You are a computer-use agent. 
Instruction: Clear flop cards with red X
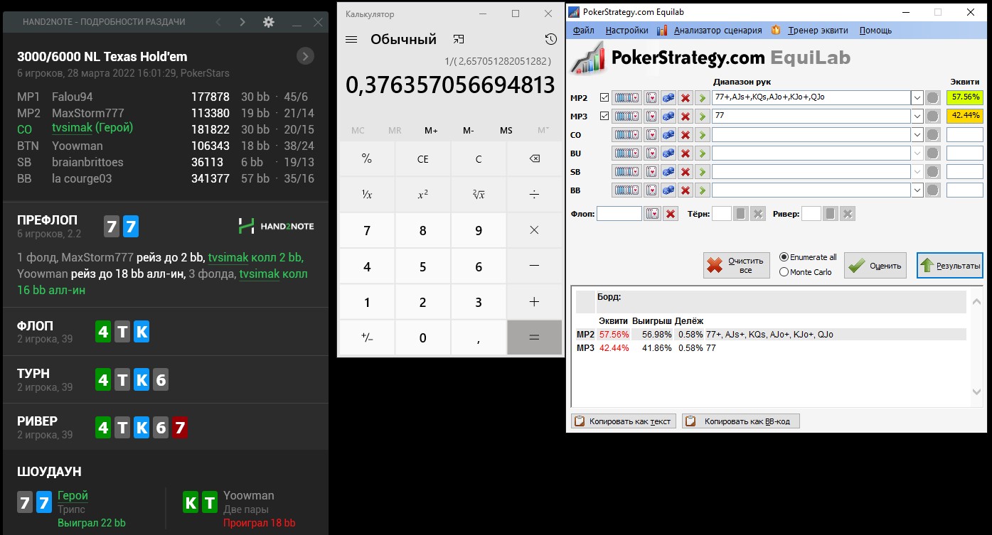click(670, 213)
